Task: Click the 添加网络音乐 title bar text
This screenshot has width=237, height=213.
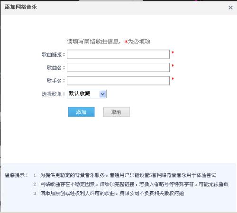Action: pyautogui.click(x=21, y=7)
